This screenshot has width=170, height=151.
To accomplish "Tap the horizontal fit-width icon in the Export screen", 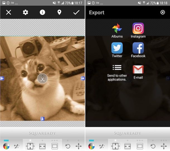I will (x=128, y=146).
